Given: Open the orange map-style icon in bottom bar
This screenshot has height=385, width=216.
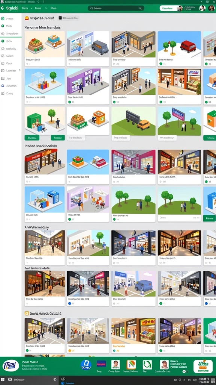Looking at the screenshot, I should click(131, 365).
